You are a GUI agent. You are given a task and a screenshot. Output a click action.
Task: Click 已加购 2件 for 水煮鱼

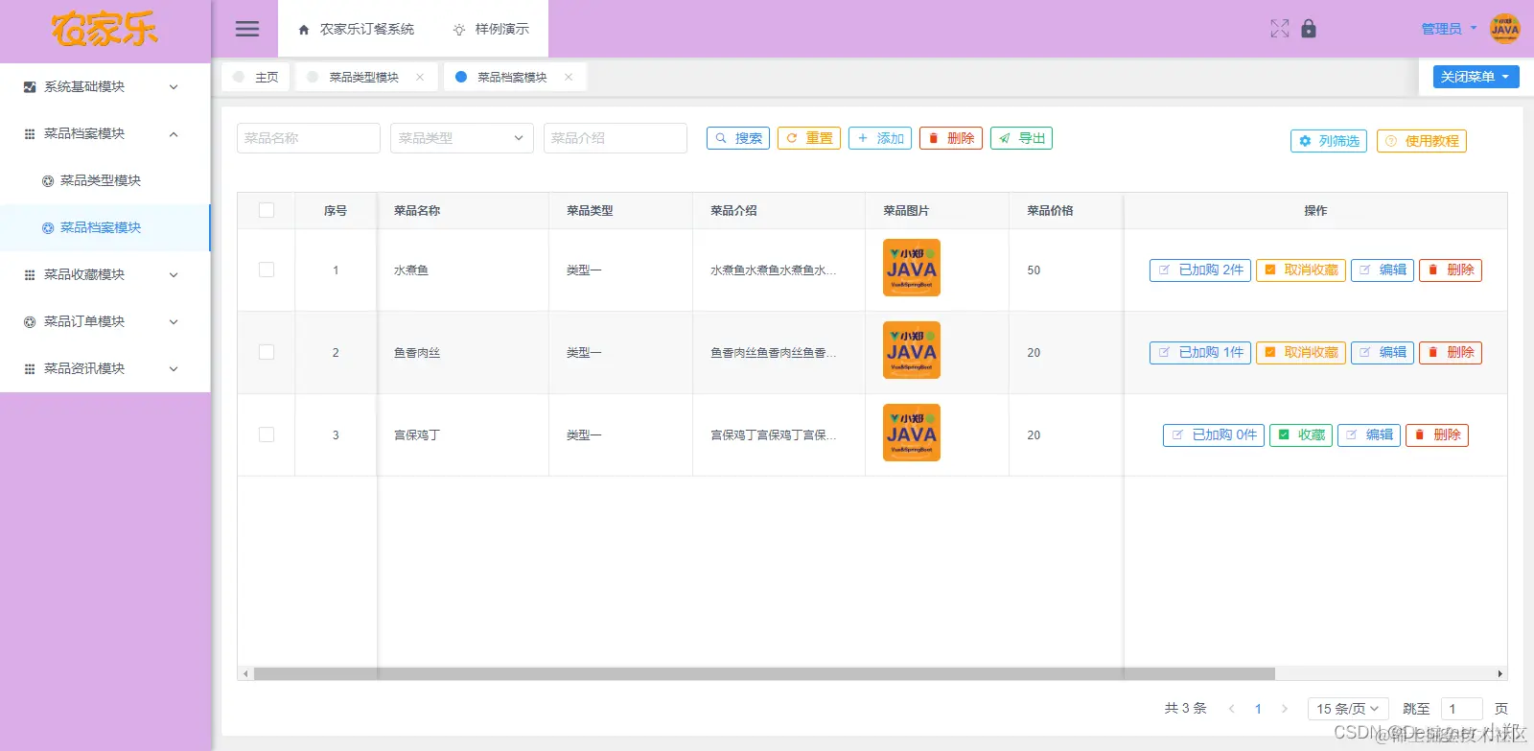[x=1200, y=270]
